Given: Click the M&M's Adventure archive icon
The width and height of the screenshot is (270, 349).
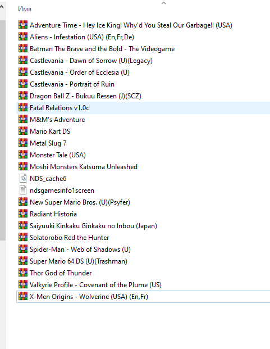Looking at the screenshot, I should point(23,119).
